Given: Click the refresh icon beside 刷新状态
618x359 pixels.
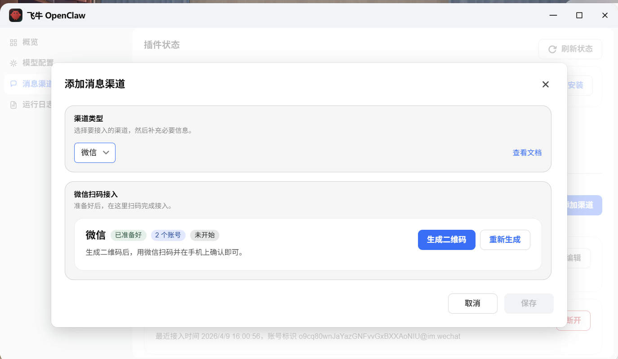Looking at the screenshot, I should [552, 49].
